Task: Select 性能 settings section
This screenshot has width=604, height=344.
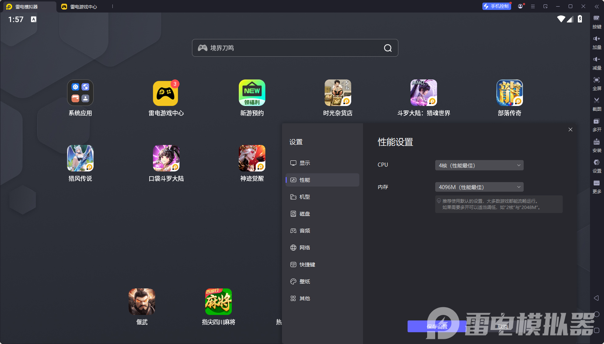Action: coord(322,180)
